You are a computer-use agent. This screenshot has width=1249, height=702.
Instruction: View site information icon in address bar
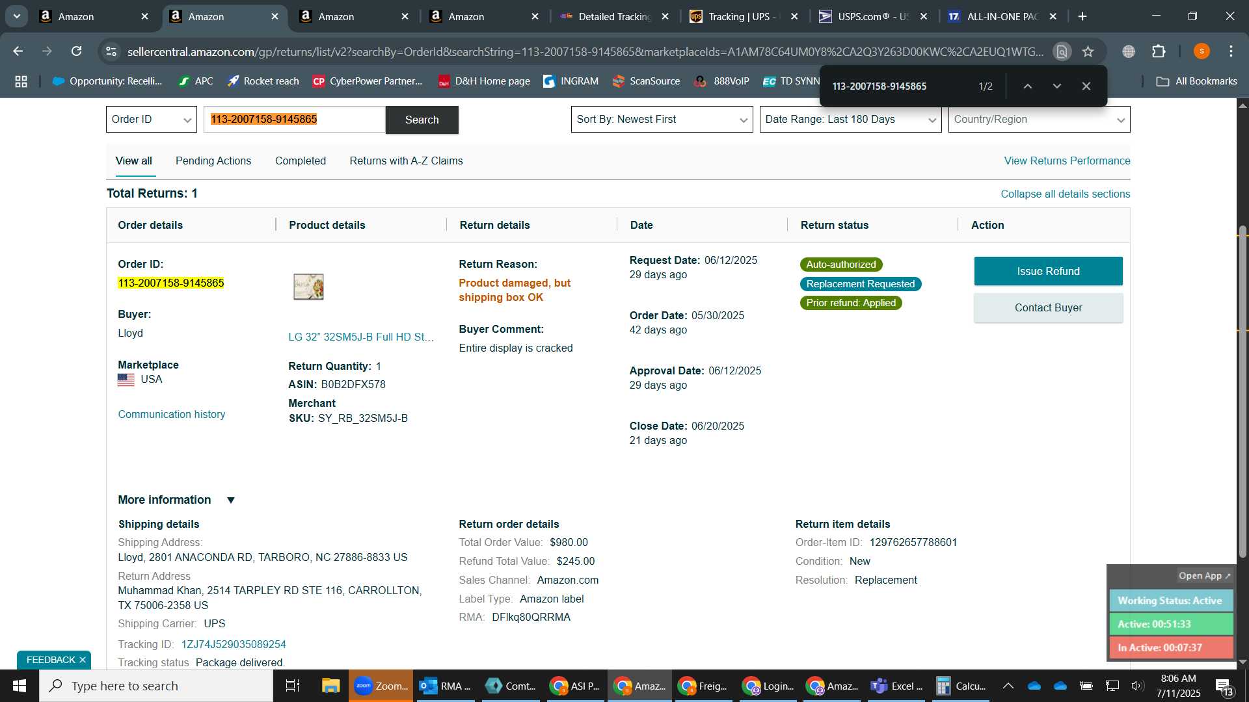(112, 51)
